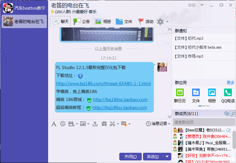Click the group settings gear icon
The height and width of the screenshot is (163, 236).
[x=160, y=22]
